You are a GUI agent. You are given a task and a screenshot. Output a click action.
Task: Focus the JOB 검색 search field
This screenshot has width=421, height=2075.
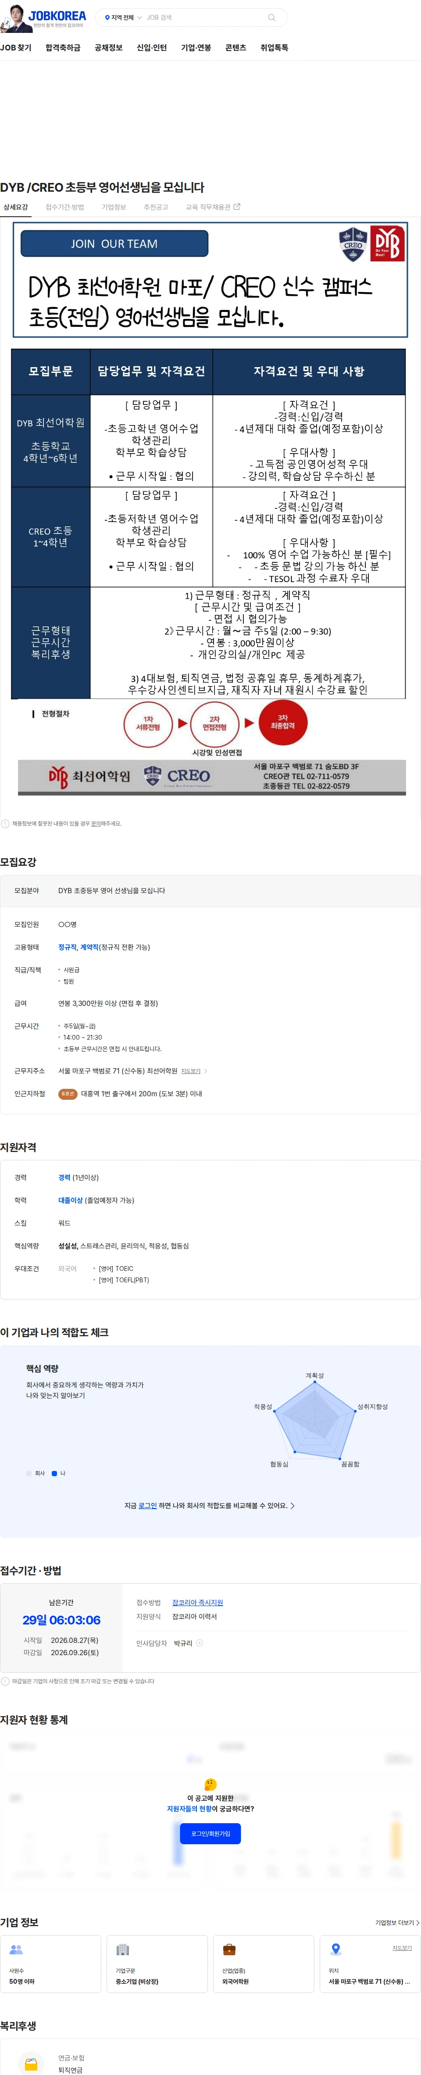pyautogui.click(x=204, y=17)
